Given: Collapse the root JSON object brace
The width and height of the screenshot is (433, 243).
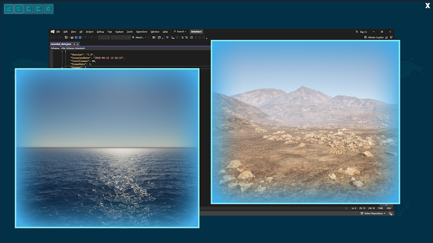Looking at the screenshot, I should [62, 51].
